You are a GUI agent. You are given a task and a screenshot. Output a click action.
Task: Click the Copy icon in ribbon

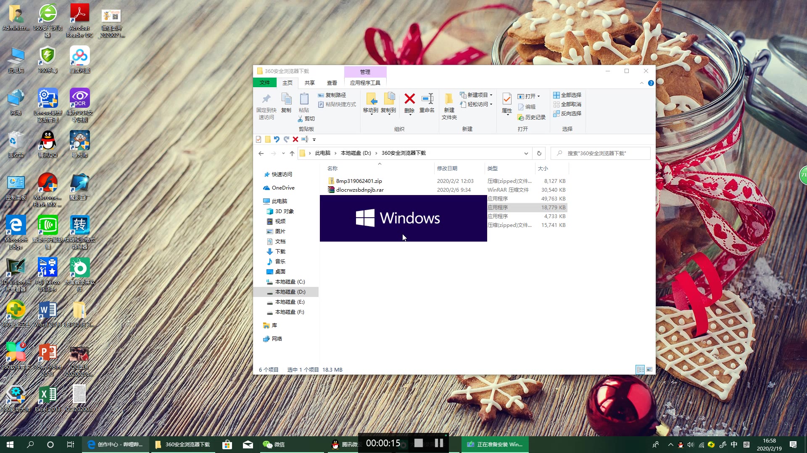click(286, 103)
